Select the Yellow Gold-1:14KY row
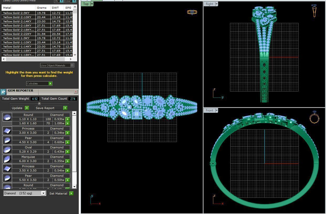326x214 pixels. pos(38,46)
